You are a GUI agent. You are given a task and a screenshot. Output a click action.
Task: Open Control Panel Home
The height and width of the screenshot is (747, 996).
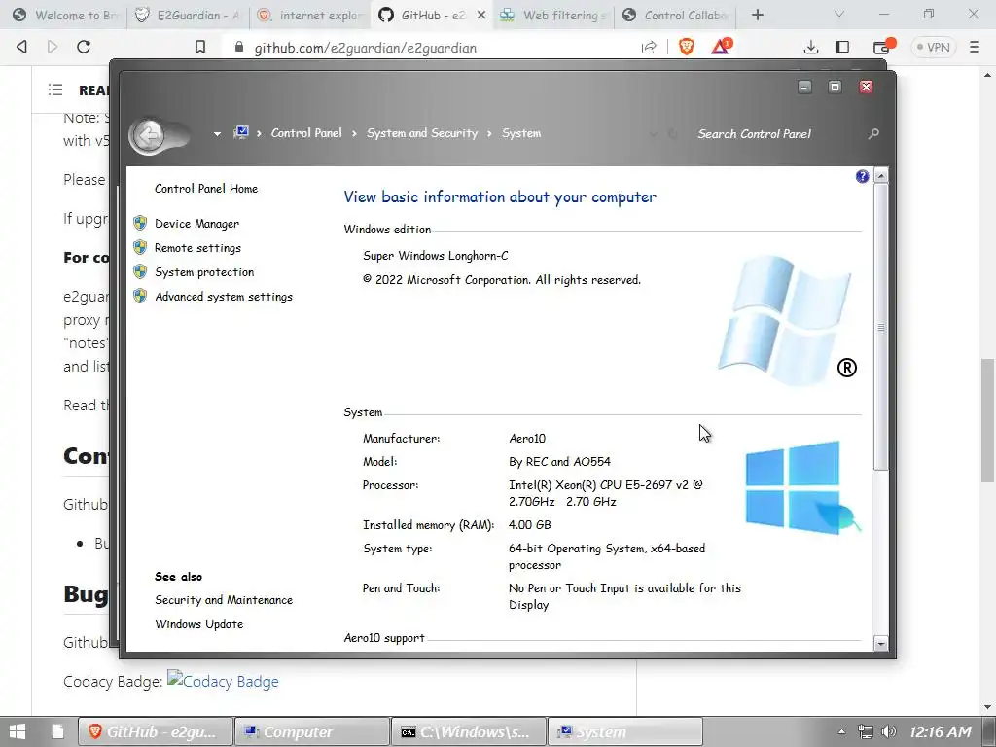(x=206, y=189)
